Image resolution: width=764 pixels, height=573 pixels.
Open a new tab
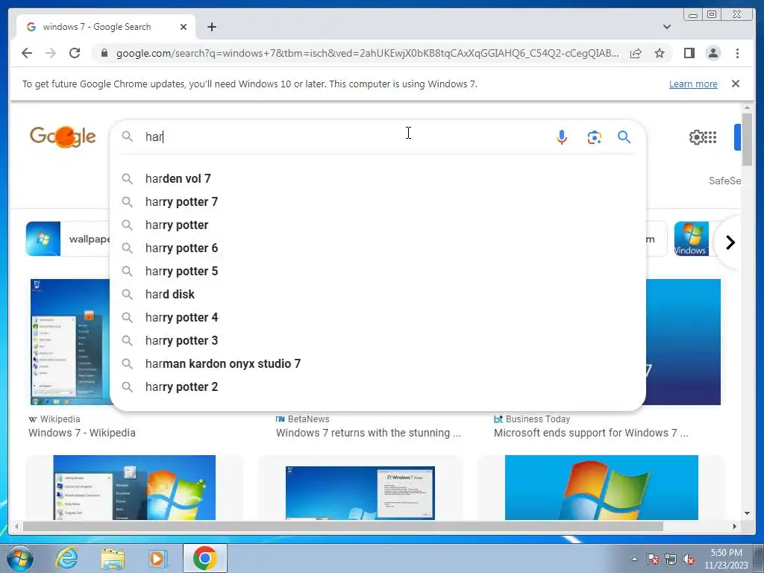[211, 27]
